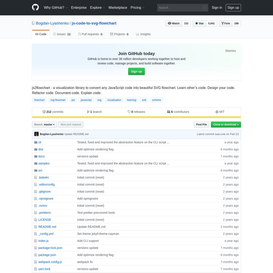Select the 'flowchart' topic tag
The width and height of the screenshot is (273, 273).
39,100
